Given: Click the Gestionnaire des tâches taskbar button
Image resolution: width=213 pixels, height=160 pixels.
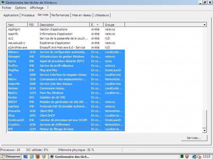Looking at the screenshot, I should tap(70, 157).
